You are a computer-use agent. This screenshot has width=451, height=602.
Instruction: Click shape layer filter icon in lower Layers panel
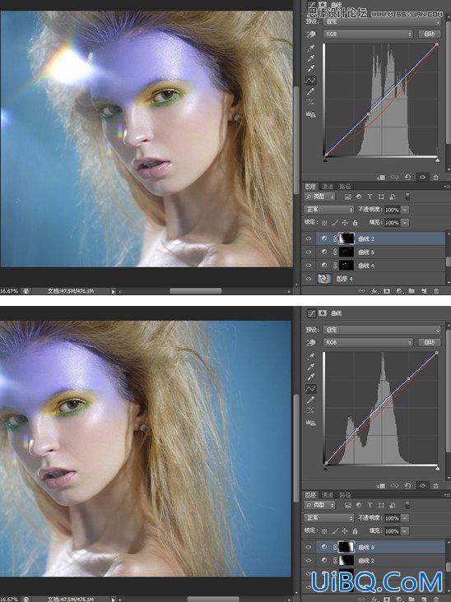tap(381, 505)
